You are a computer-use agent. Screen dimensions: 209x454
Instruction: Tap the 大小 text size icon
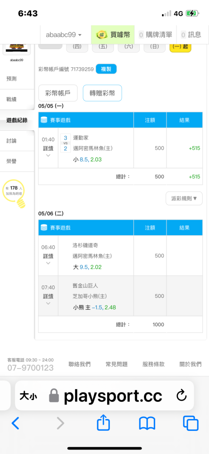point(28,396)
